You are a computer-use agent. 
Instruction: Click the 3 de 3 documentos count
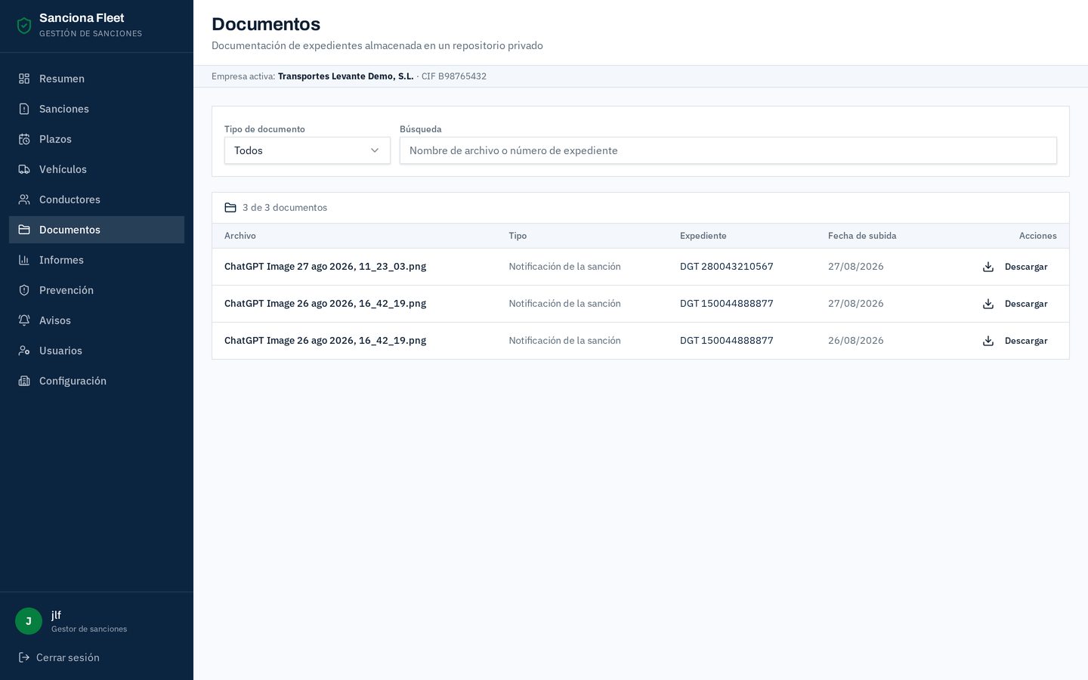pos(285,208)
